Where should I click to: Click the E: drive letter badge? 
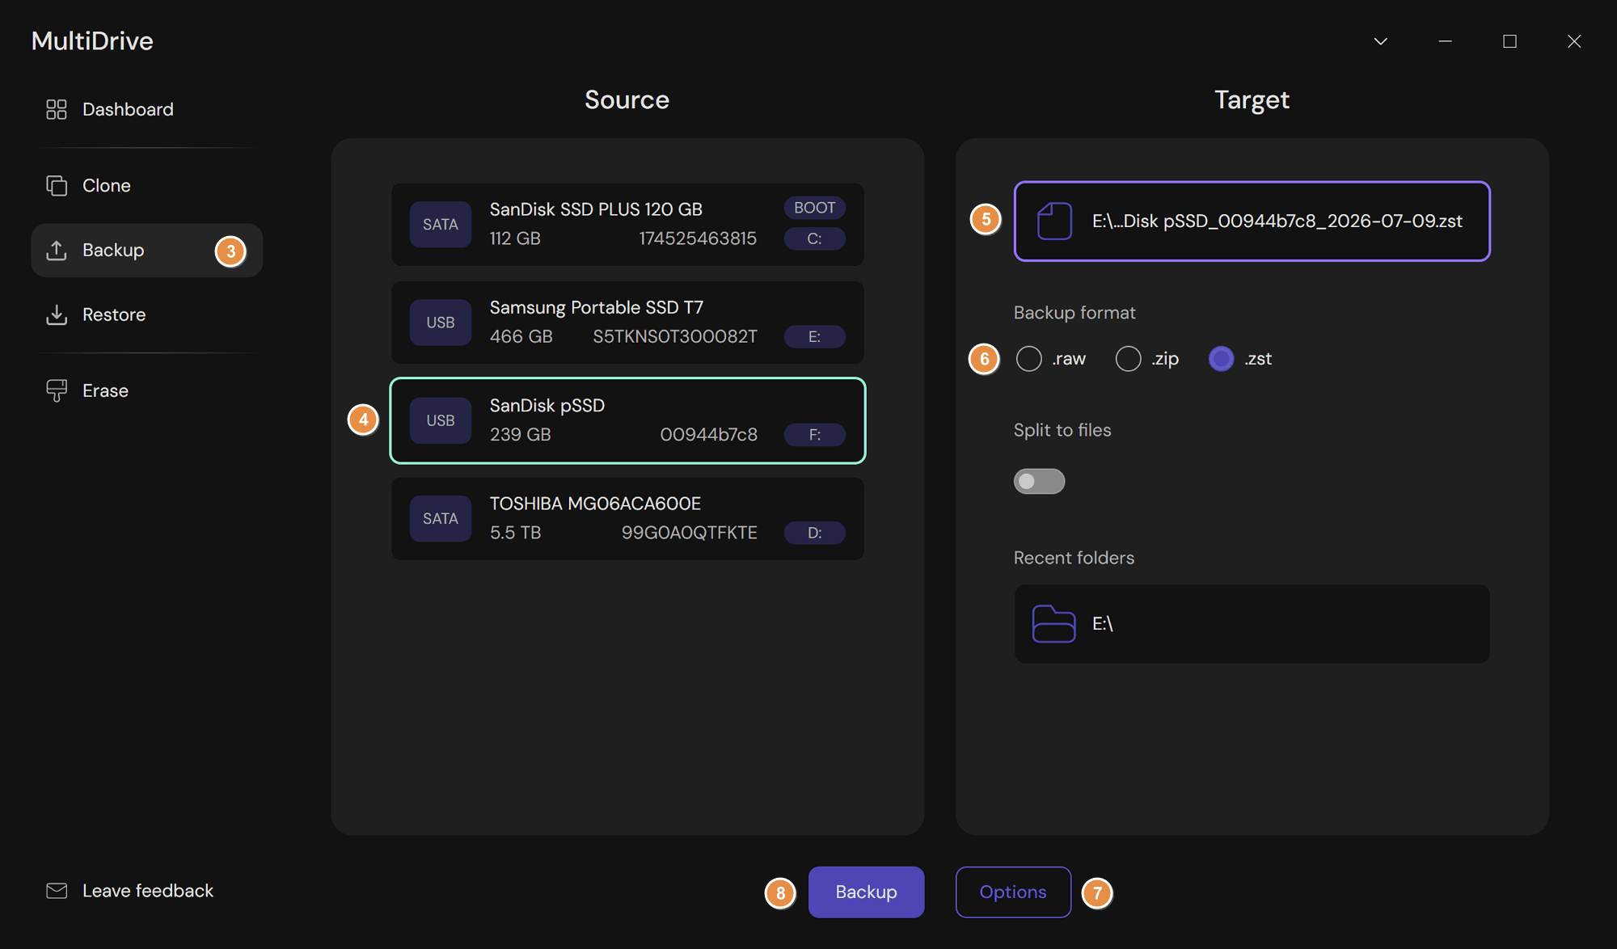[814, 336]
